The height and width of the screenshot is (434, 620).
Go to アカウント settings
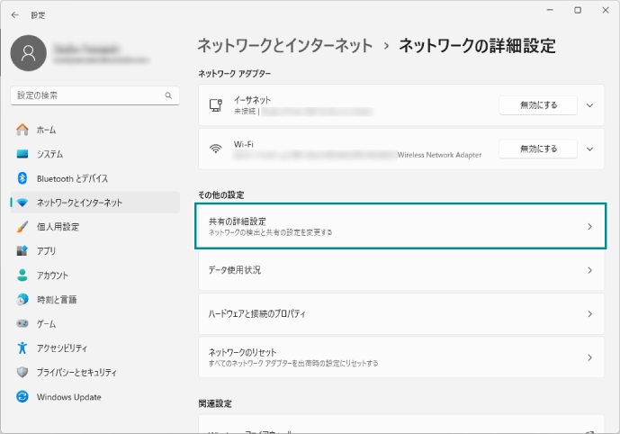[x=52, y=276]
